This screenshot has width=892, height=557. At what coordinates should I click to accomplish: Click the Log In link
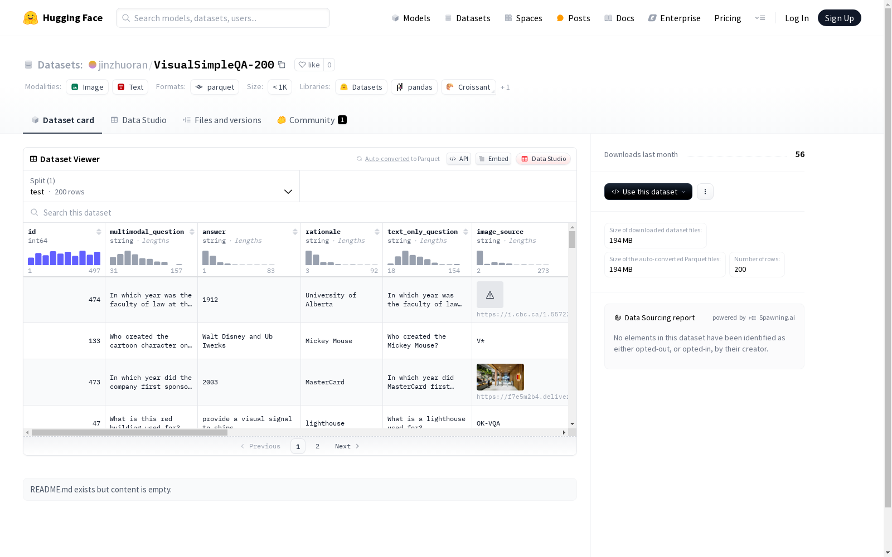point(797,18)
